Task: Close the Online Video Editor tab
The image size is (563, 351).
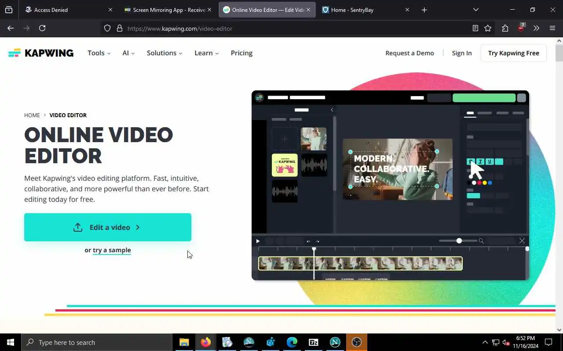Action: [x=308, y=10]
